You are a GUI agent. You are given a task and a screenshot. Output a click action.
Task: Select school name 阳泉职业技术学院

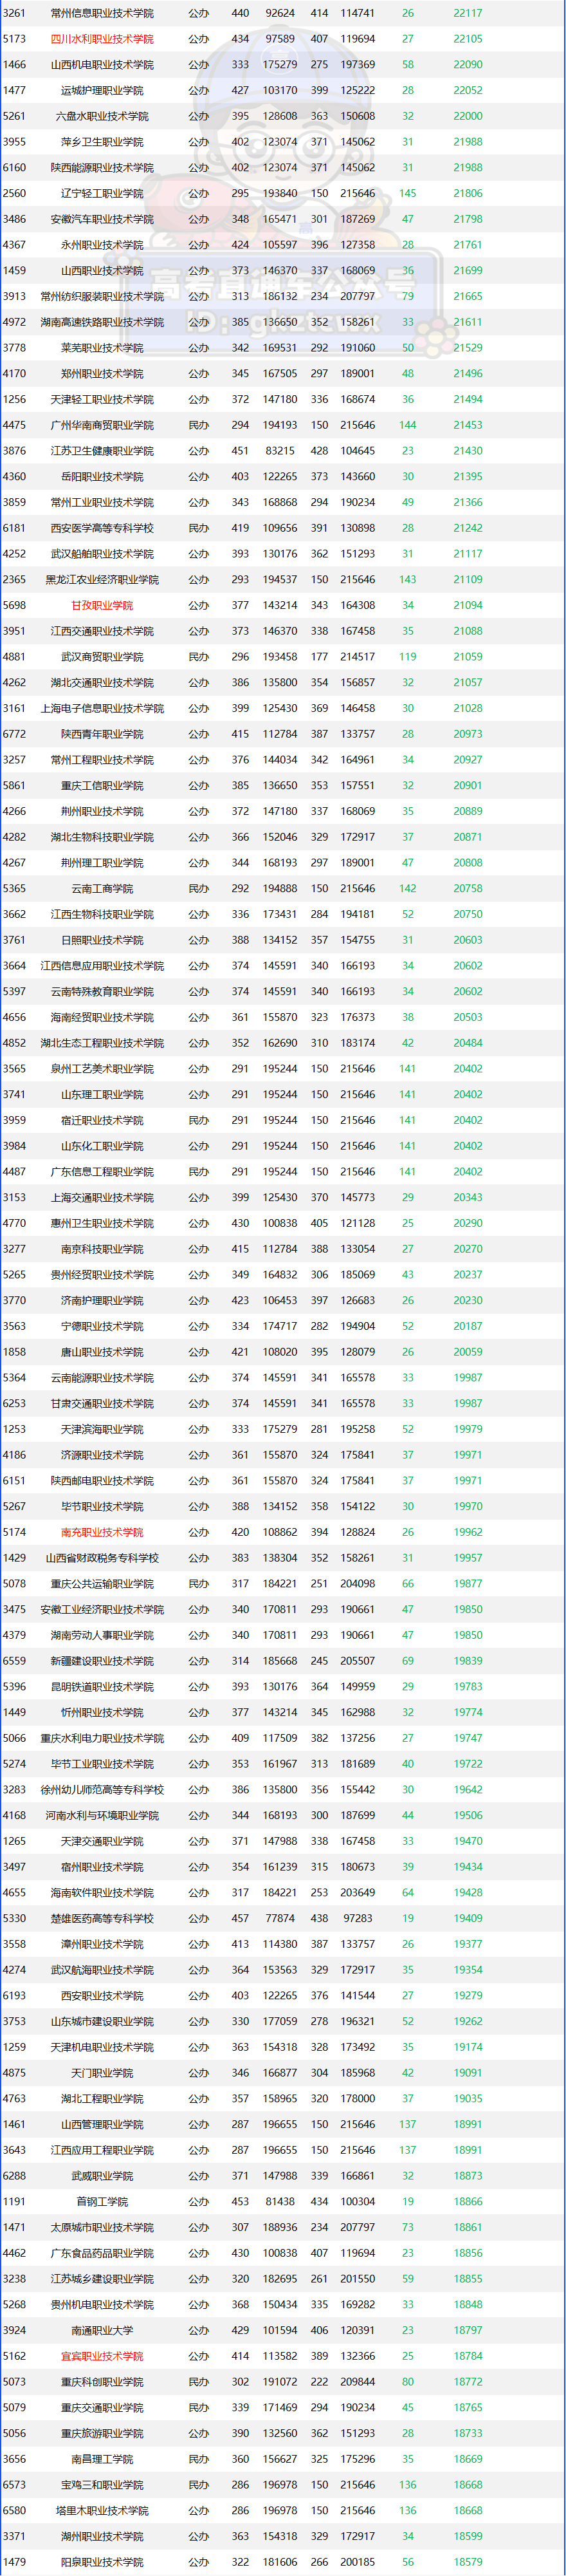(x=102, y=2562)
